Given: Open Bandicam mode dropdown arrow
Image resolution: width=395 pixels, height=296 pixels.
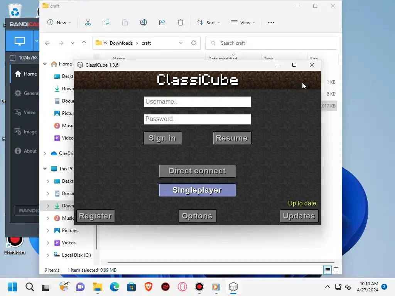Looking at the screenshot, I should [37, 41].
